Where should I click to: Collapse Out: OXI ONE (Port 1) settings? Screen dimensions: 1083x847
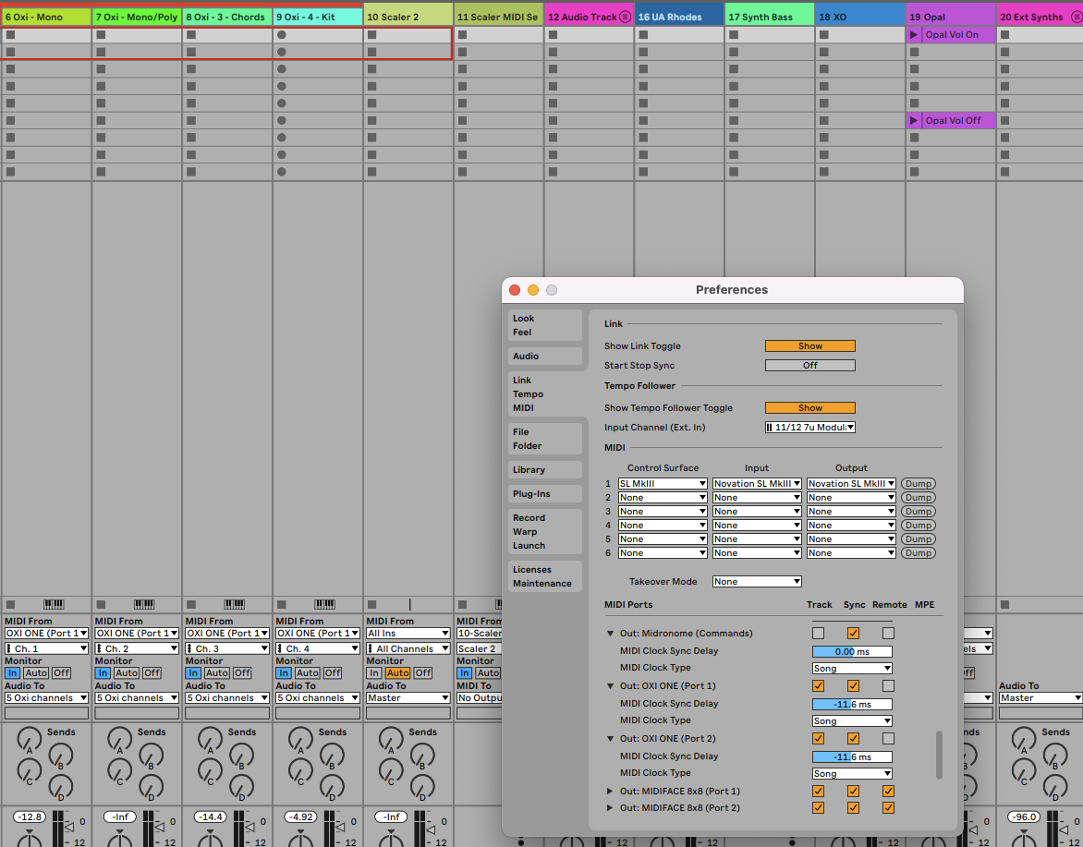pos(610,686)
